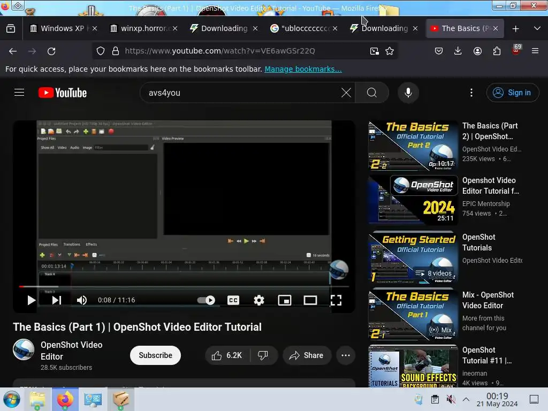This screenshot has height=411, width=548.
Task: Open Firefox account icon
Action: pos(477,51)
